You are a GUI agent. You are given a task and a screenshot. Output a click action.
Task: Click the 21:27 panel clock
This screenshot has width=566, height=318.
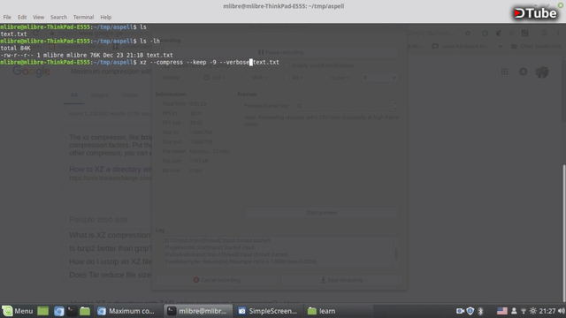coord(547,311)
